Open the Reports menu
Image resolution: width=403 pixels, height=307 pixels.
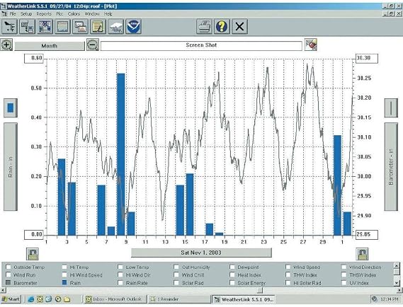pyautogui.click(x=44, y=14)
